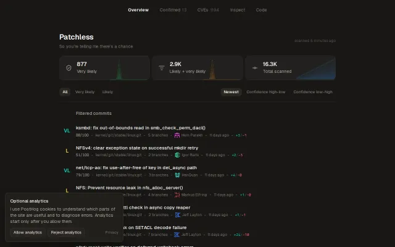Select the Very likely filter
The image size is (395, 247).
(x=85, y=92)
